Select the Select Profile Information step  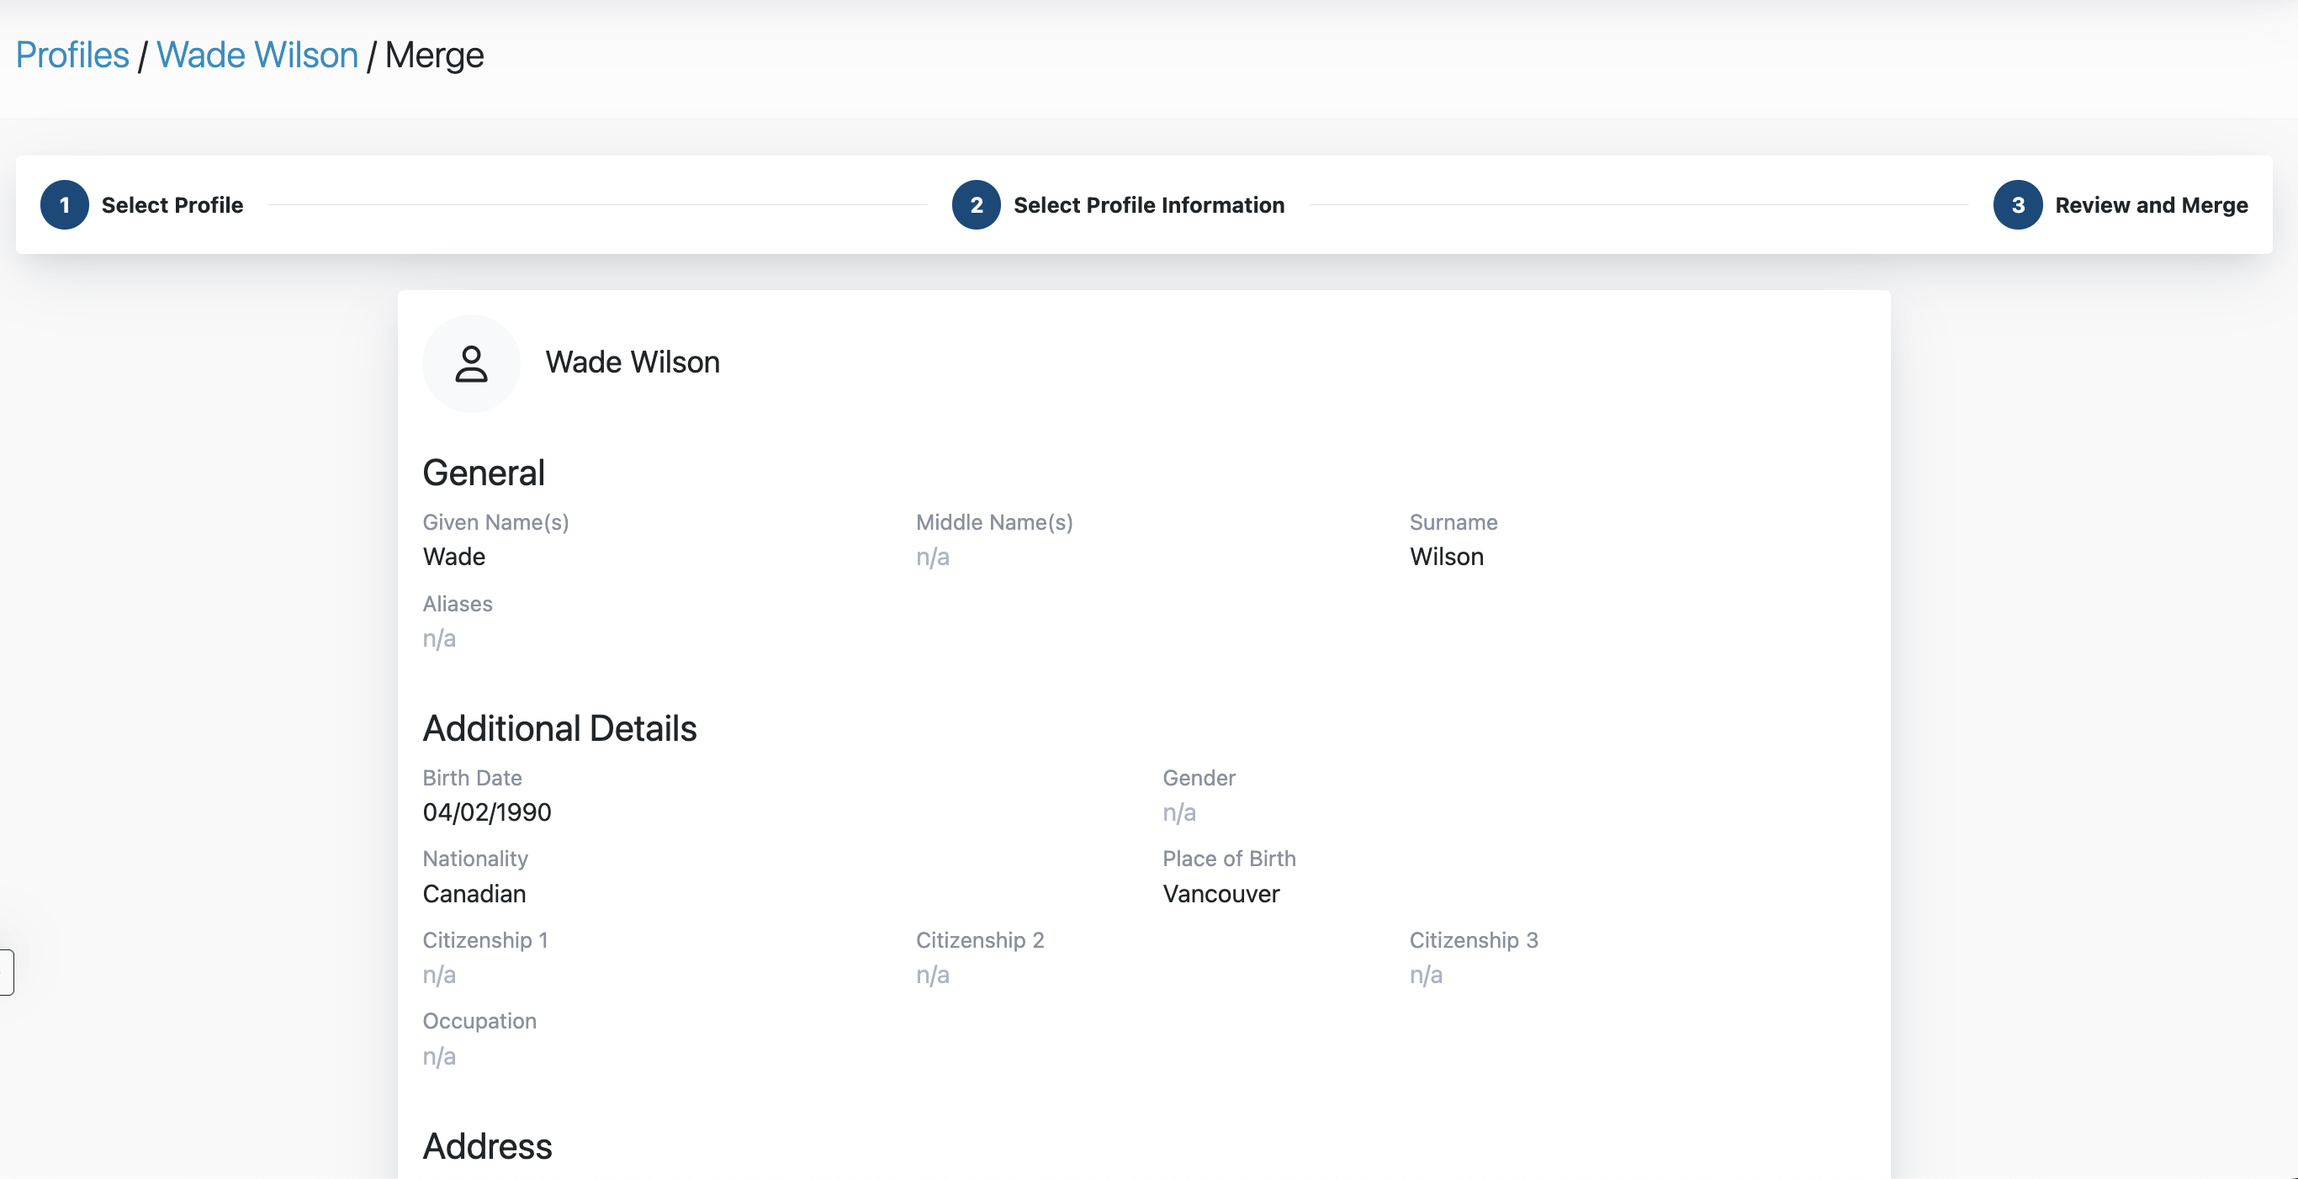(1148, 205)
